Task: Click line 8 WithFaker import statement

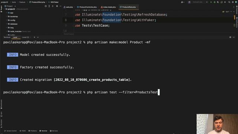Action: 116,20
